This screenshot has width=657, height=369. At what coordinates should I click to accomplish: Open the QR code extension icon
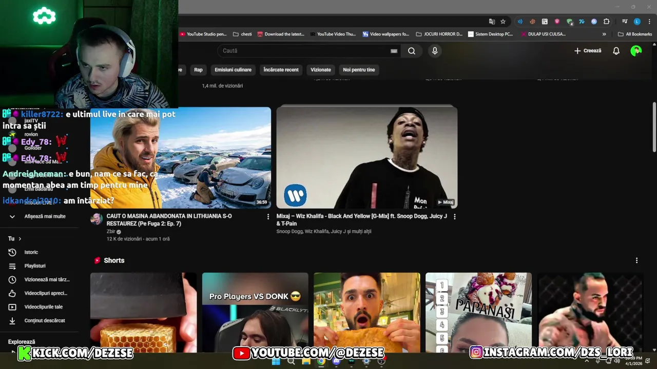point(545,22)
